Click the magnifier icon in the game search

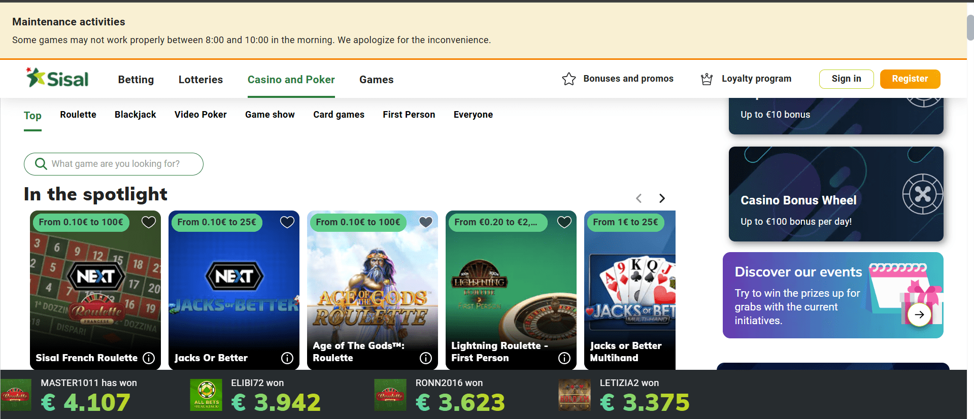tap(41, 164)
